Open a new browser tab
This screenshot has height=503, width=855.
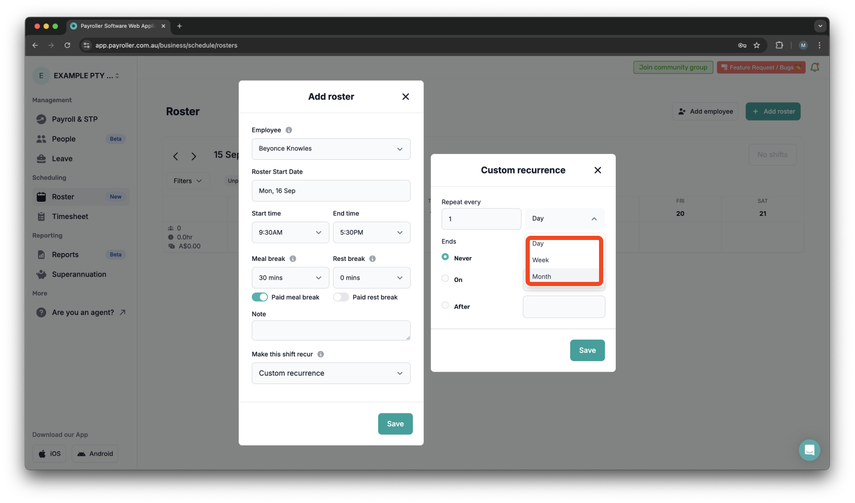[x=179, y=26]
